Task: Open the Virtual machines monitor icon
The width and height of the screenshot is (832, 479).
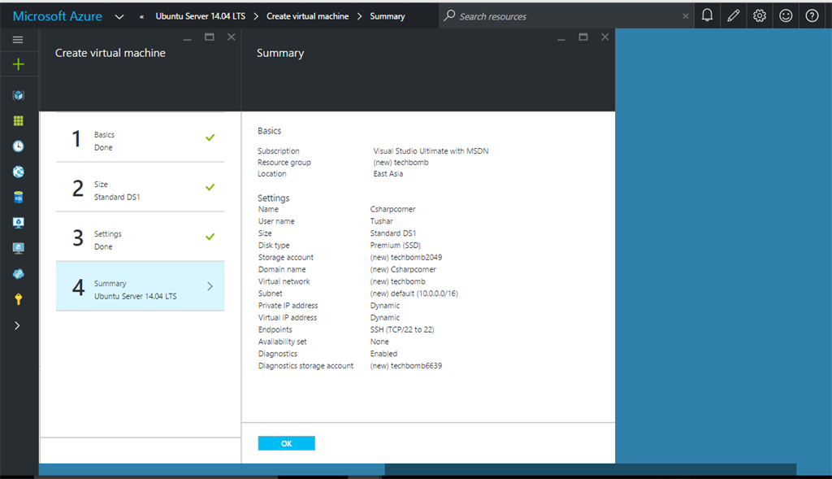Action: click(19, 248)
